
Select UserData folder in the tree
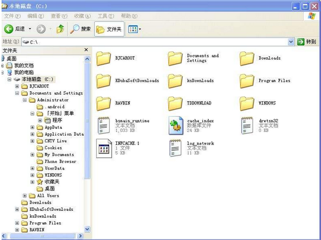[x=54, y=168]
